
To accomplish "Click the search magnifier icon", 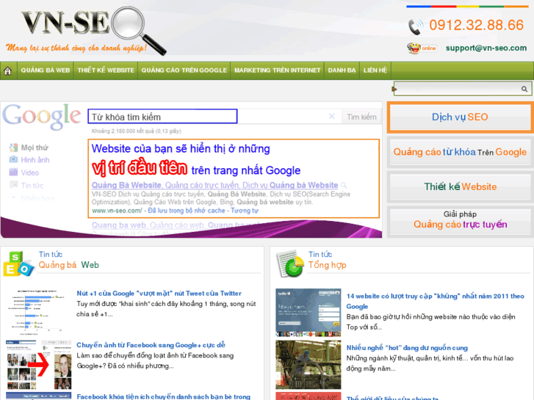I will point(524,89).
